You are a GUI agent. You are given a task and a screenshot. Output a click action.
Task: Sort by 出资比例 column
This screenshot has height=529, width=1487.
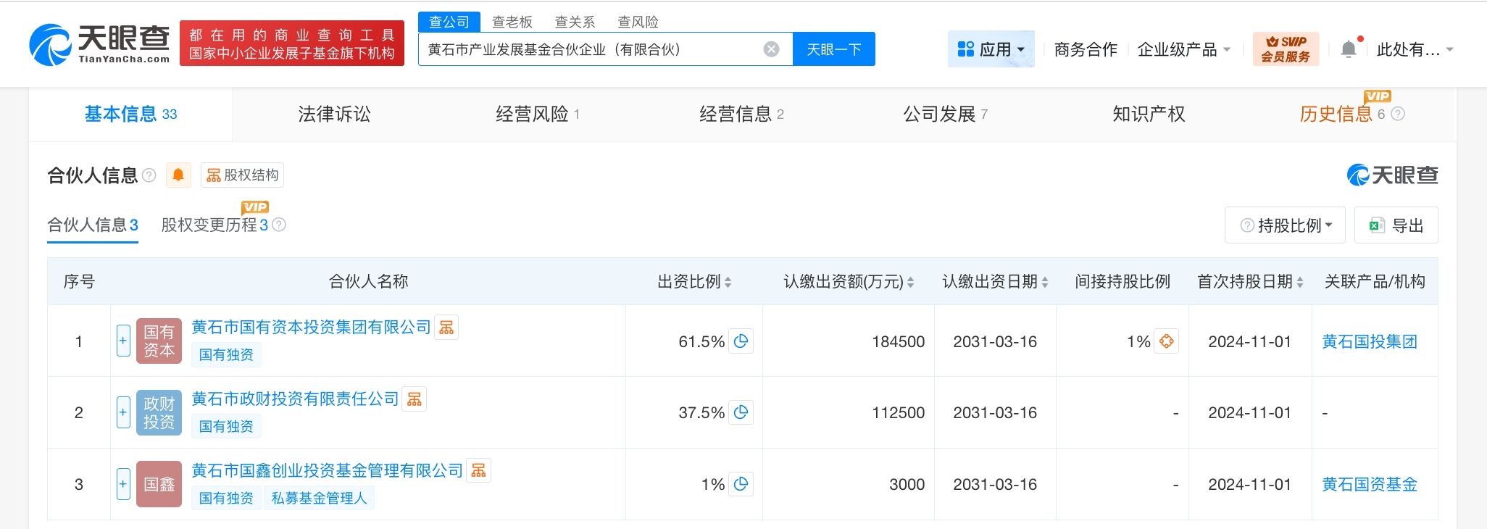click(728, 283)
